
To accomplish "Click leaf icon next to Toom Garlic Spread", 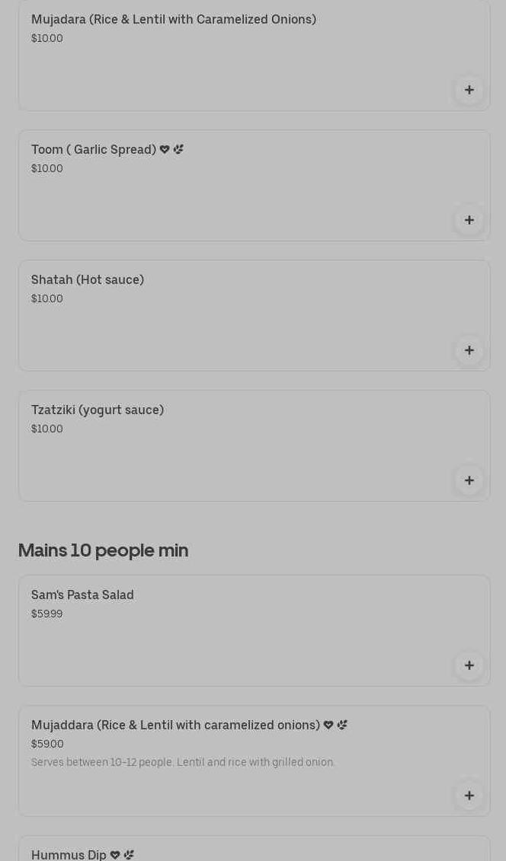I will pos(178,150).
